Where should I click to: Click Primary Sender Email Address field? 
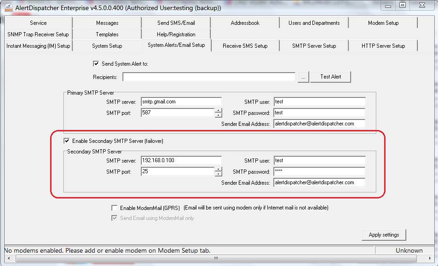[319, 124]
